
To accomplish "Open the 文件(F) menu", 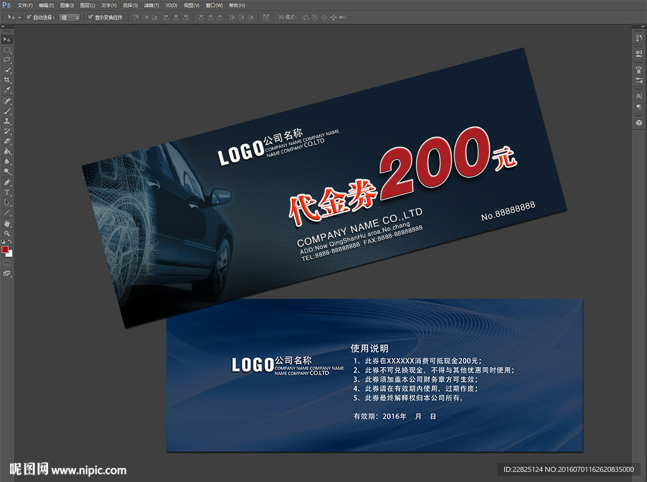I will coord(25,5).
